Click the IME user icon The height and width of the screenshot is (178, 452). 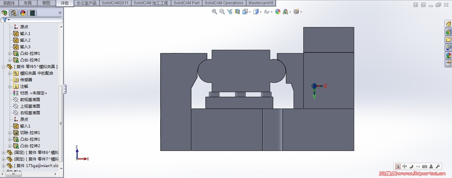tap(431, 166)
